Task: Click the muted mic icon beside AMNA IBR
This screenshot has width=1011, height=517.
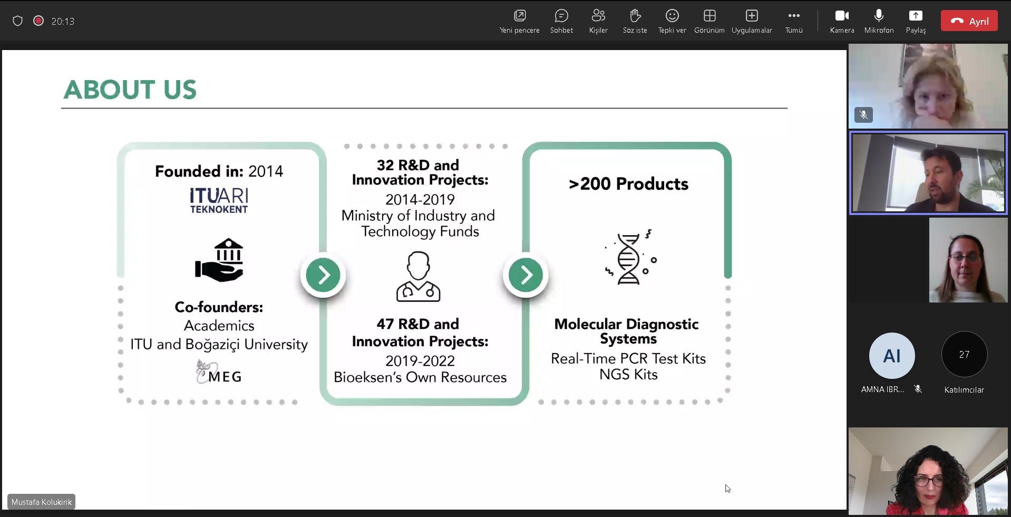Action: [918, 389]
